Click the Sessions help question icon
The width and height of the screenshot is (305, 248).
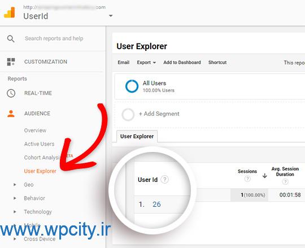pos(247,179)
